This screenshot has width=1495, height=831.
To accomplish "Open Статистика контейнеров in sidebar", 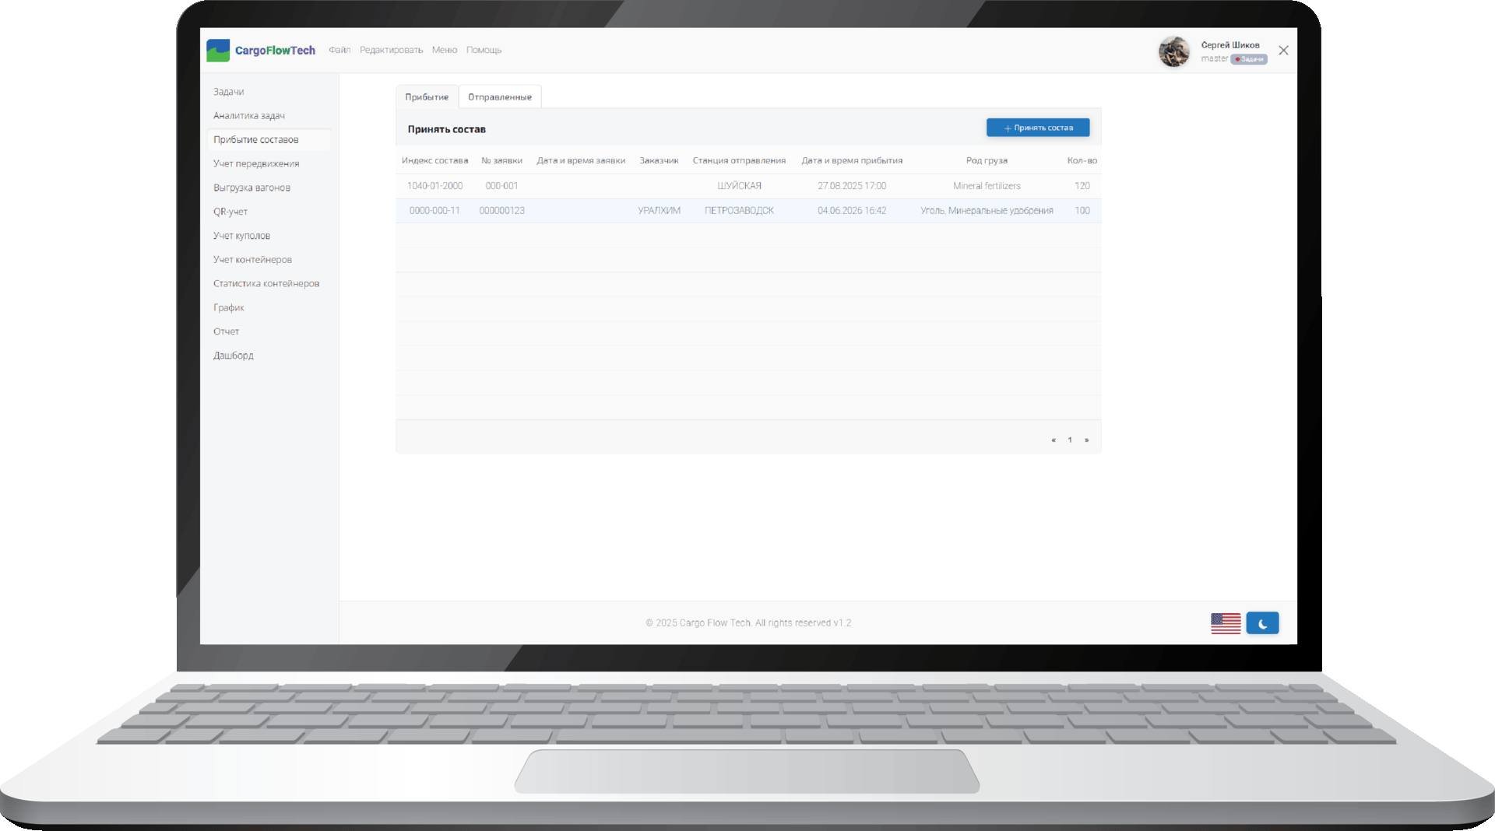I will coord(266,283).
